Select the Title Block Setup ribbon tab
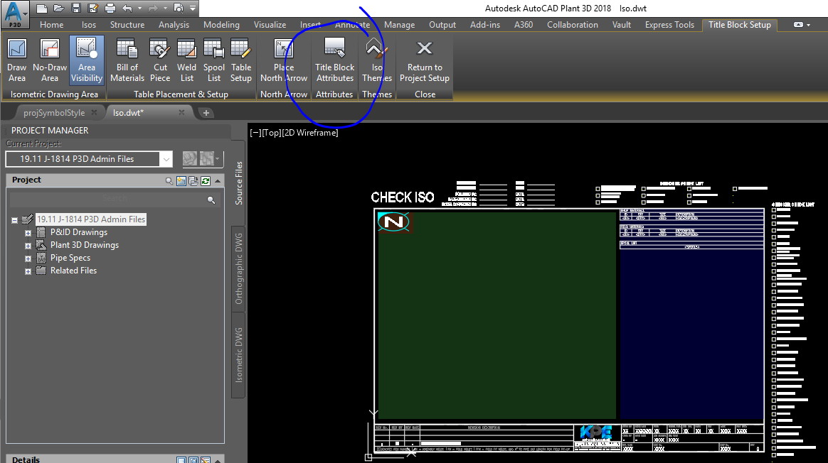 [x=739, y=25]
